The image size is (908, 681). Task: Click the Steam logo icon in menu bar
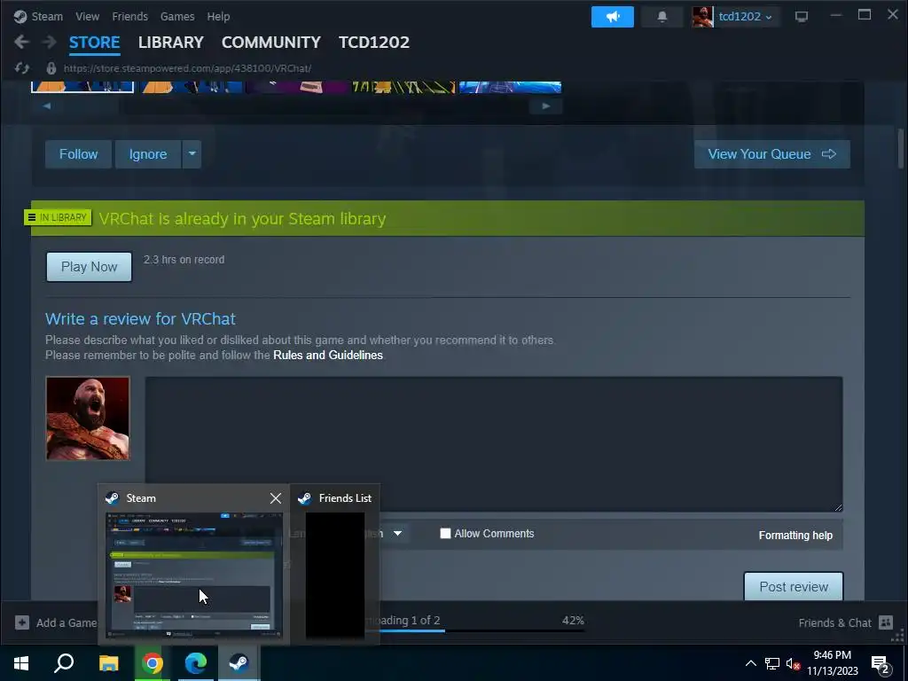click(20, 16)
